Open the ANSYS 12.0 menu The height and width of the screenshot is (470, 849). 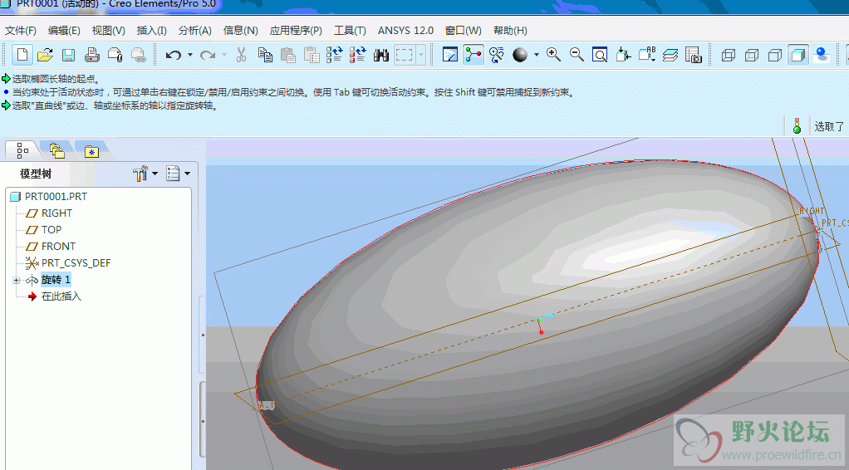(x=405, y=31)
